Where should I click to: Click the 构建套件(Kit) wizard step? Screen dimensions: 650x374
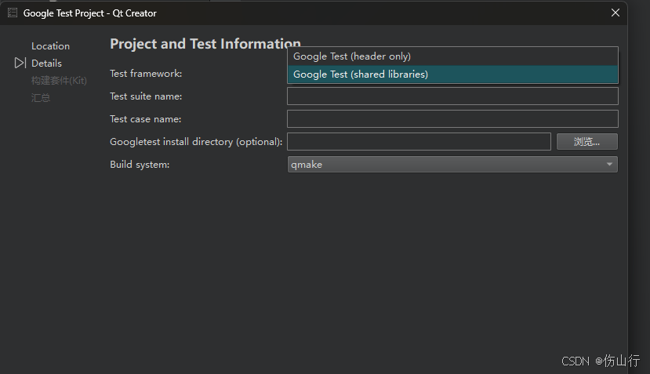[x=59, y=80]
